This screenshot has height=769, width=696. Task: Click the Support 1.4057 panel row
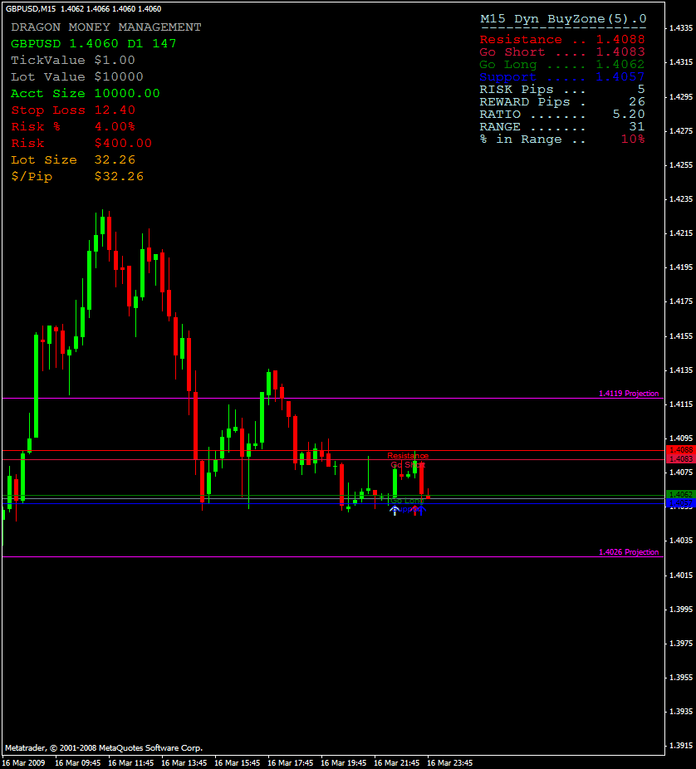pos(562,77)
